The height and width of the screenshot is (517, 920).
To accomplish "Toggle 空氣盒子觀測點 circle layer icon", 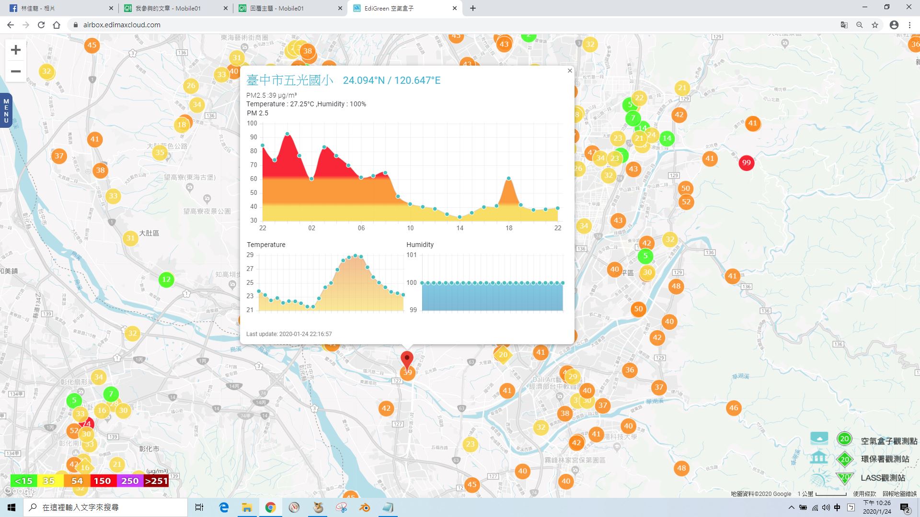I will click(x=844, y=438).
